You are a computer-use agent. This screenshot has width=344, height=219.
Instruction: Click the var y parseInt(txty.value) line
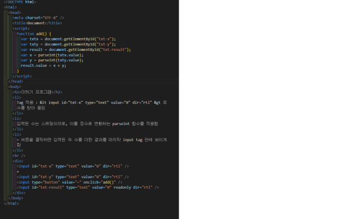52,60
